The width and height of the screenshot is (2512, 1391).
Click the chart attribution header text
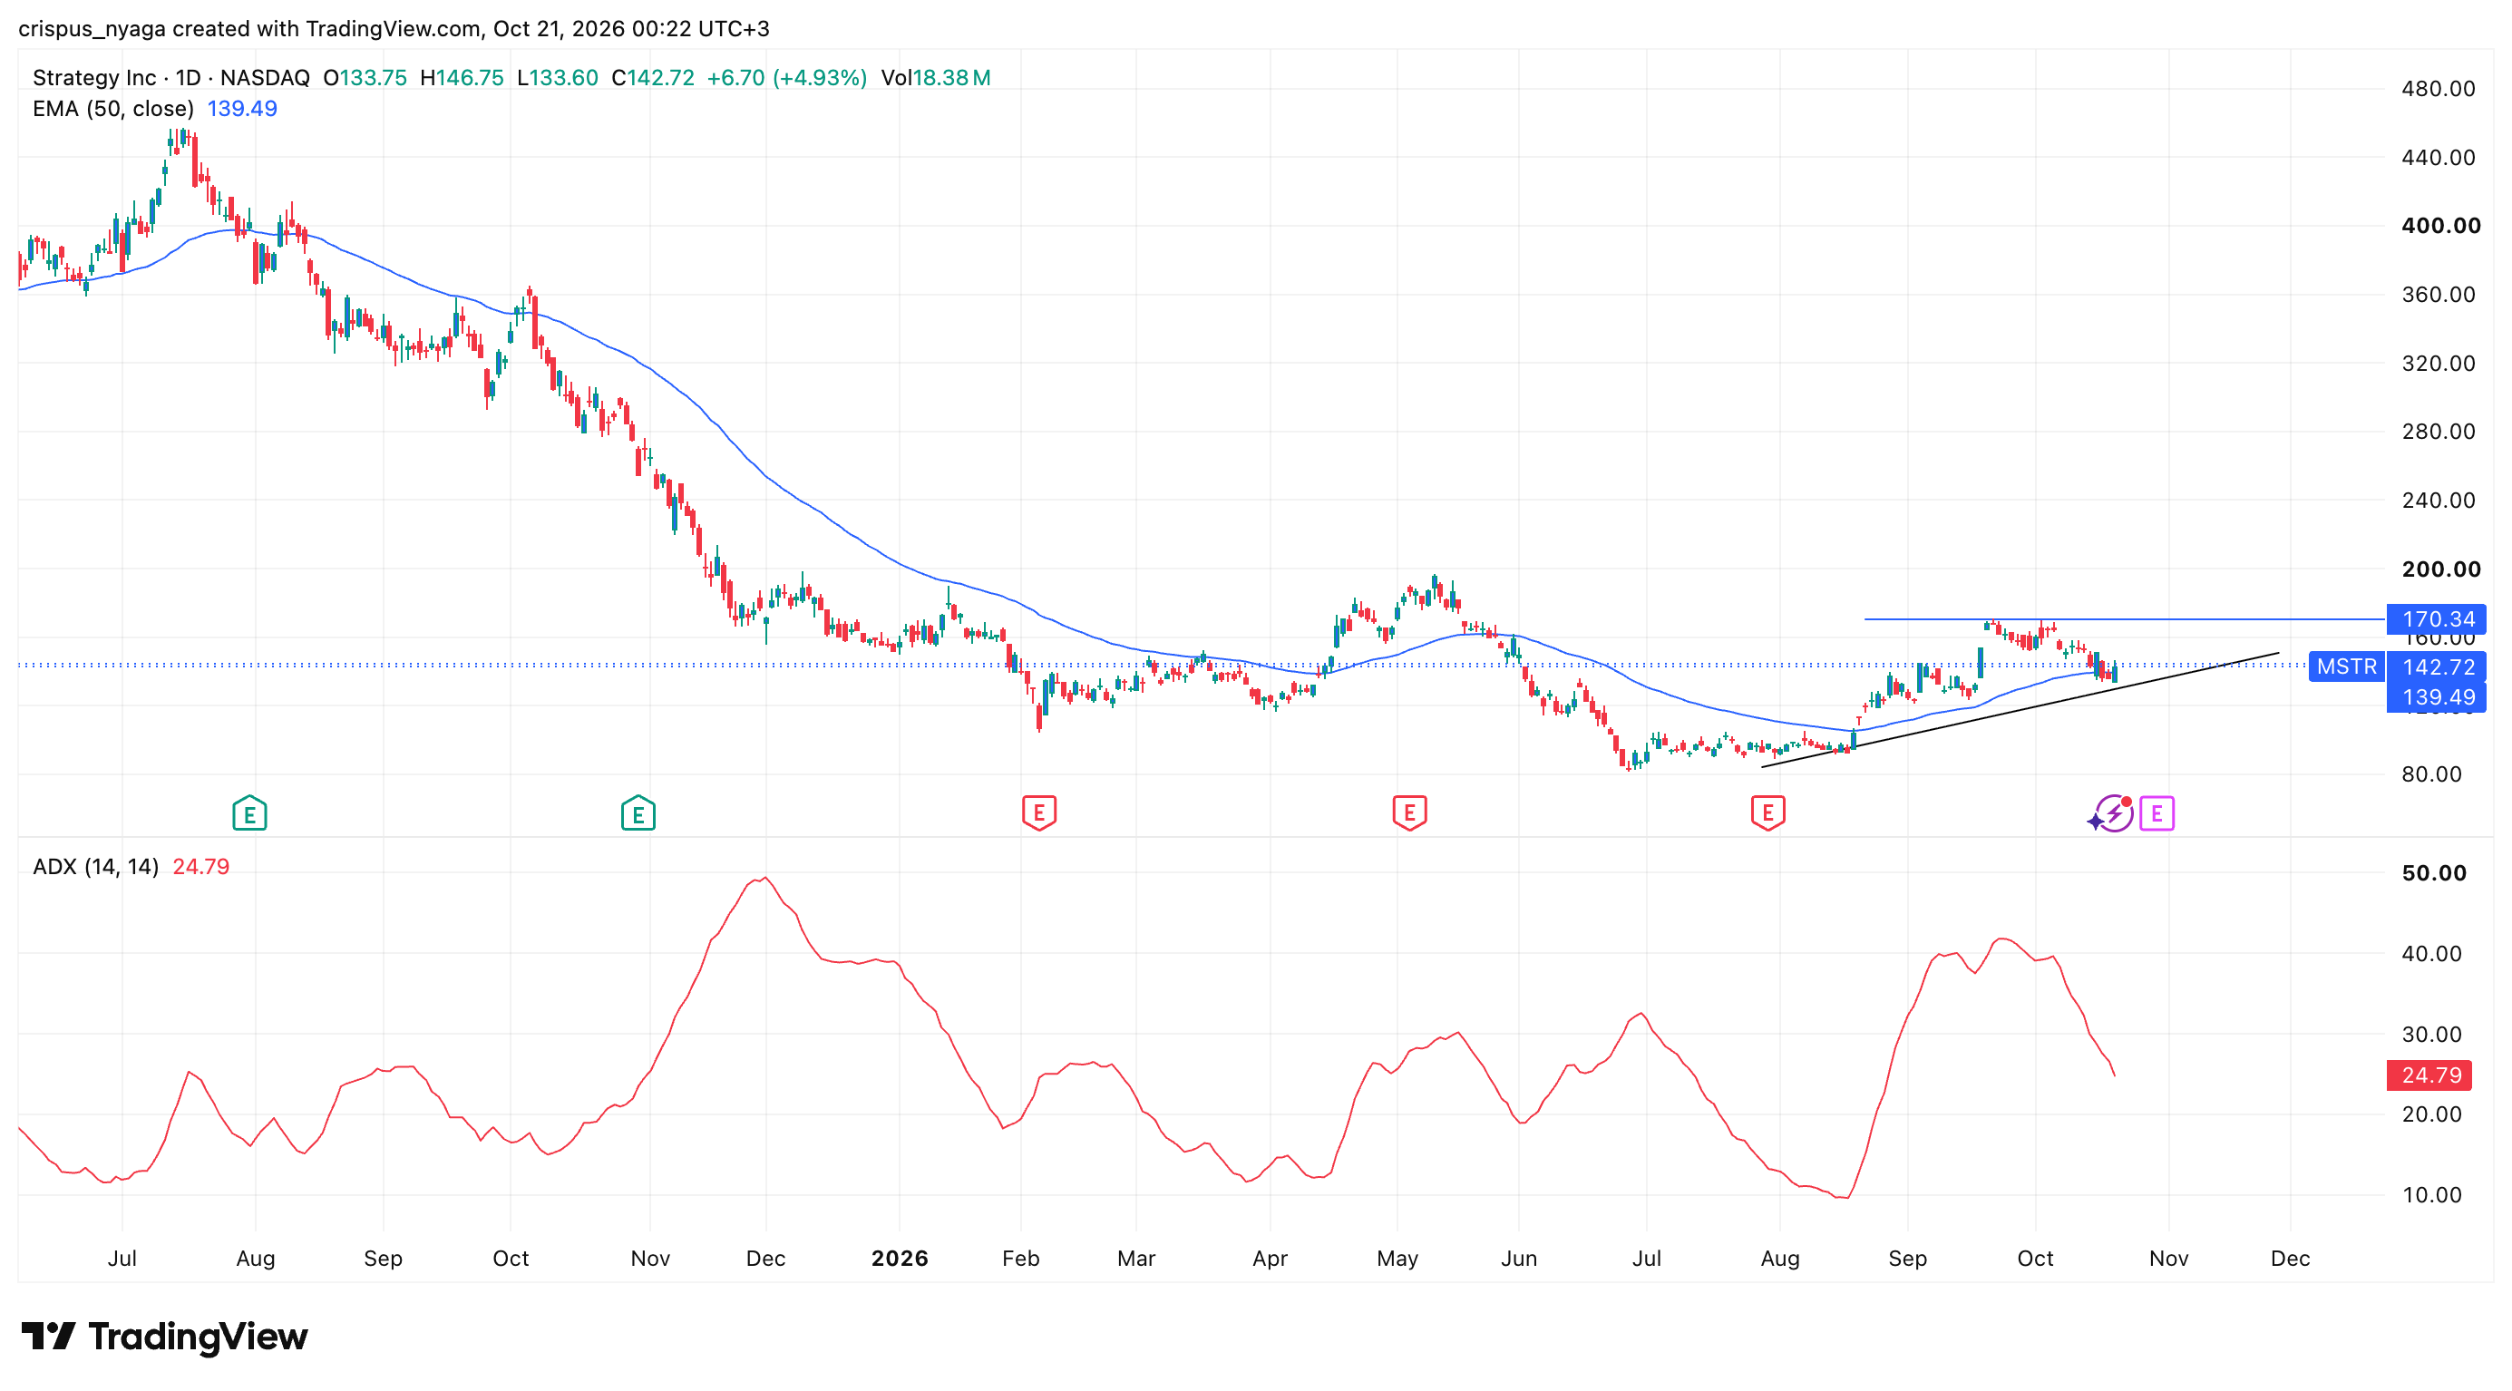394,28
